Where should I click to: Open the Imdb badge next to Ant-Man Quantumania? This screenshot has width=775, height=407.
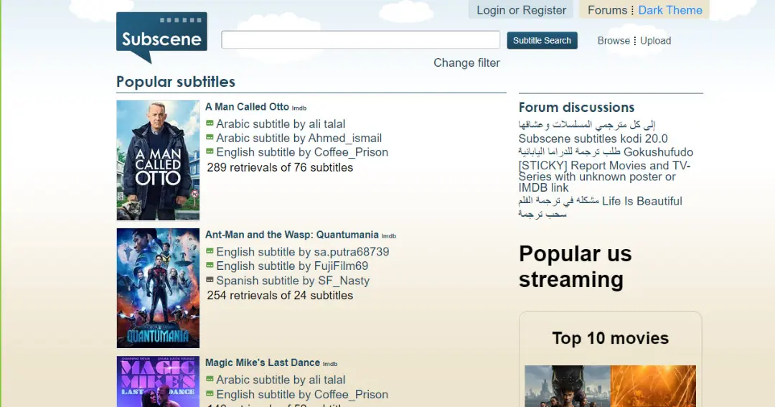click(388, 236)
